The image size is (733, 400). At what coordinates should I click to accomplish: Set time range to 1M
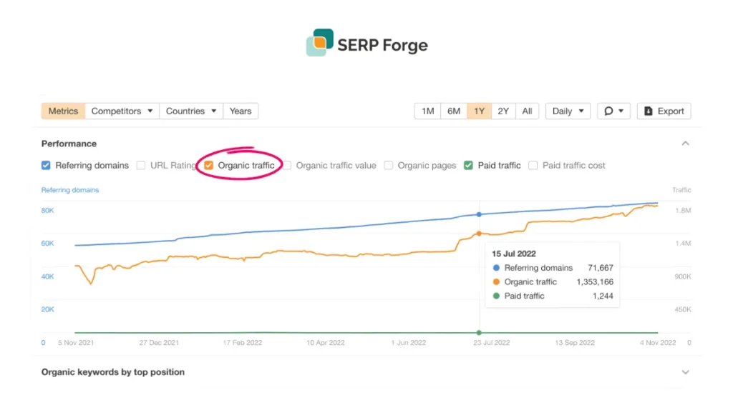point(427,111)
